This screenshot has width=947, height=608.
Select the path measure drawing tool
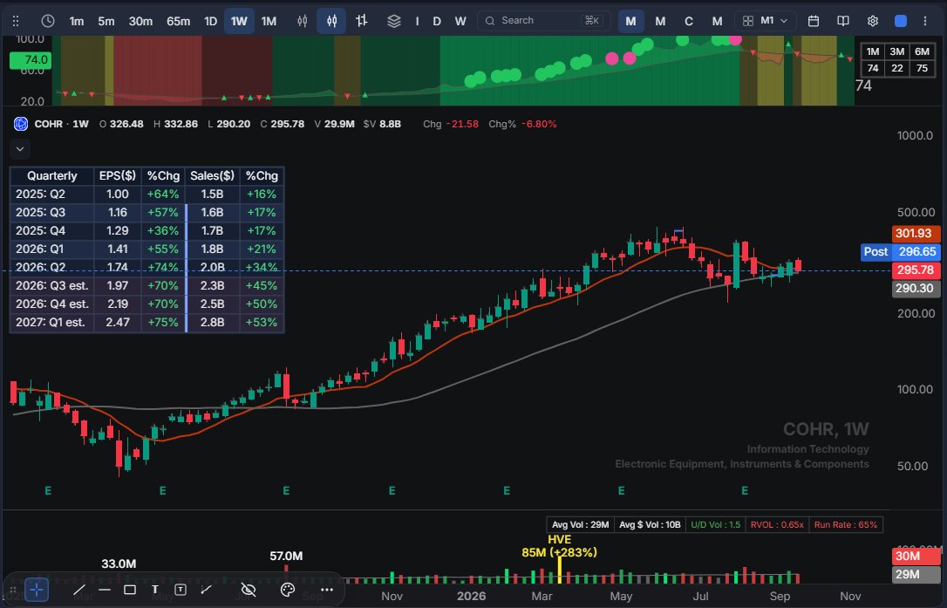(206, 590)
